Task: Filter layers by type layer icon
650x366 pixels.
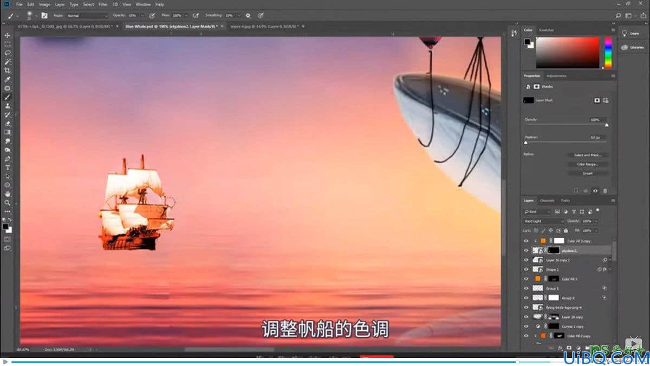Action: (x=574, y=211)
